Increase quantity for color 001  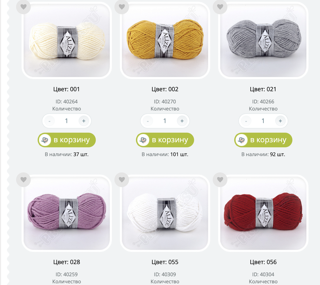(84, 121)
